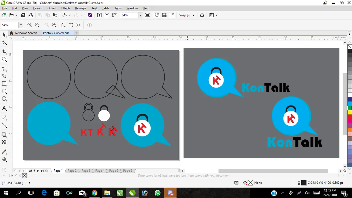Open WhatsApp from the taskbar
This screenshot has width=352, height=198.
pyautogui.click(x=158, y=193)
